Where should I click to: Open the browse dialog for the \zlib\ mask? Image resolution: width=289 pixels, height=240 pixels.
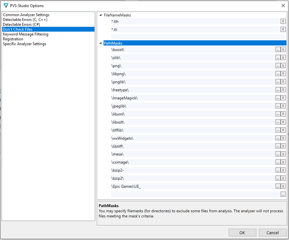(x=278, y=57)
